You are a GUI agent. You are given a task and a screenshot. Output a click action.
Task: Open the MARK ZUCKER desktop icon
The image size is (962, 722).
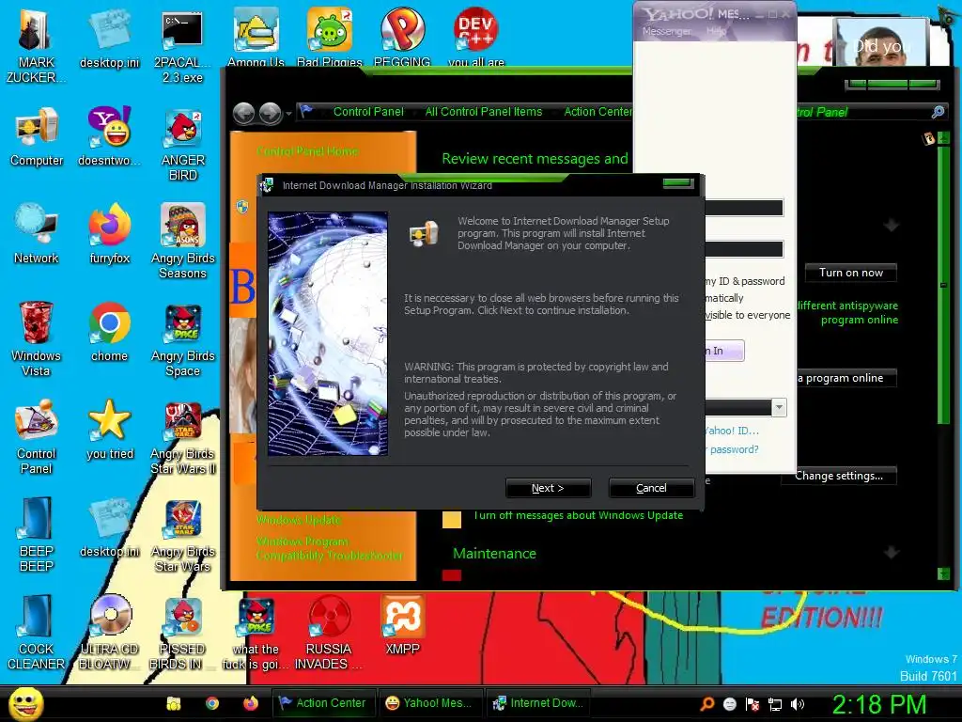pyautogui.click(x=36, y=44)
